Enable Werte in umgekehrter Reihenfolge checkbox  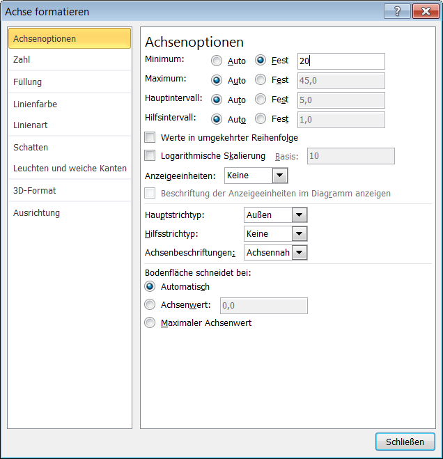coord(150,137)
